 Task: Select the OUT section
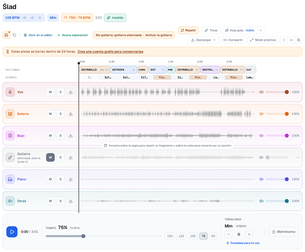pos(251,70)
